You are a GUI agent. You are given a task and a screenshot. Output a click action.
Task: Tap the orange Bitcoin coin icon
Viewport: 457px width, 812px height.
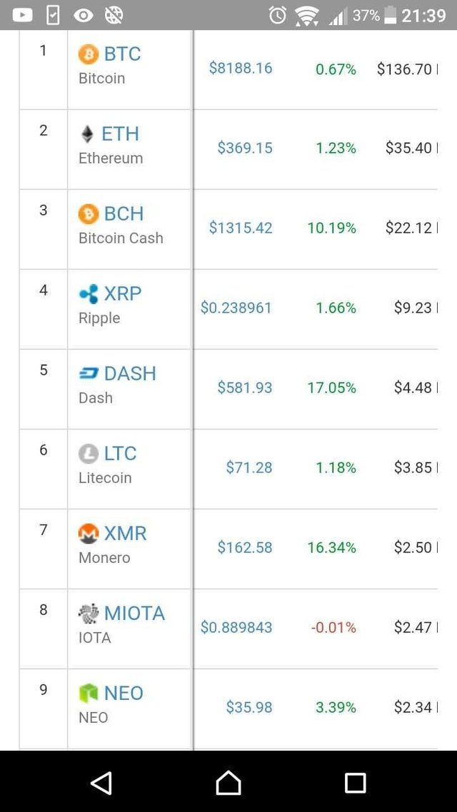tap(88, 54)
